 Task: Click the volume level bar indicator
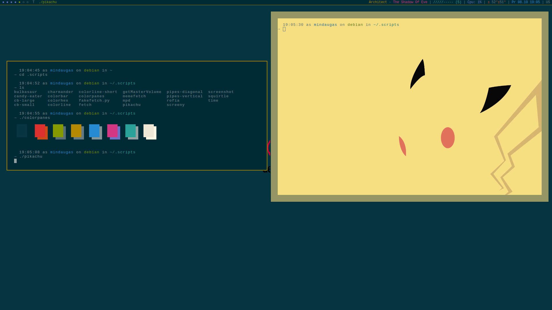pyautogui.click(x=447, y=2)
